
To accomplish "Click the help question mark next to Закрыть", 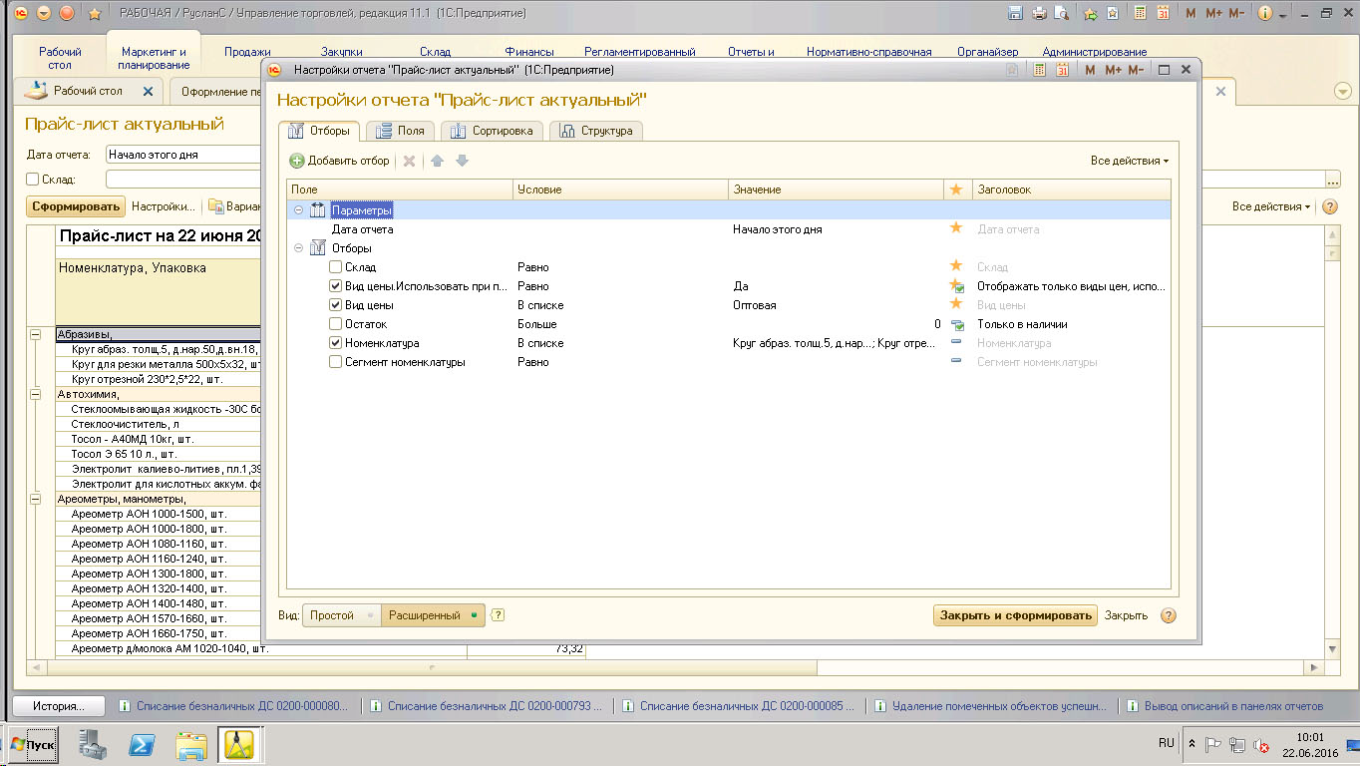I will [x=1169, y=615].
